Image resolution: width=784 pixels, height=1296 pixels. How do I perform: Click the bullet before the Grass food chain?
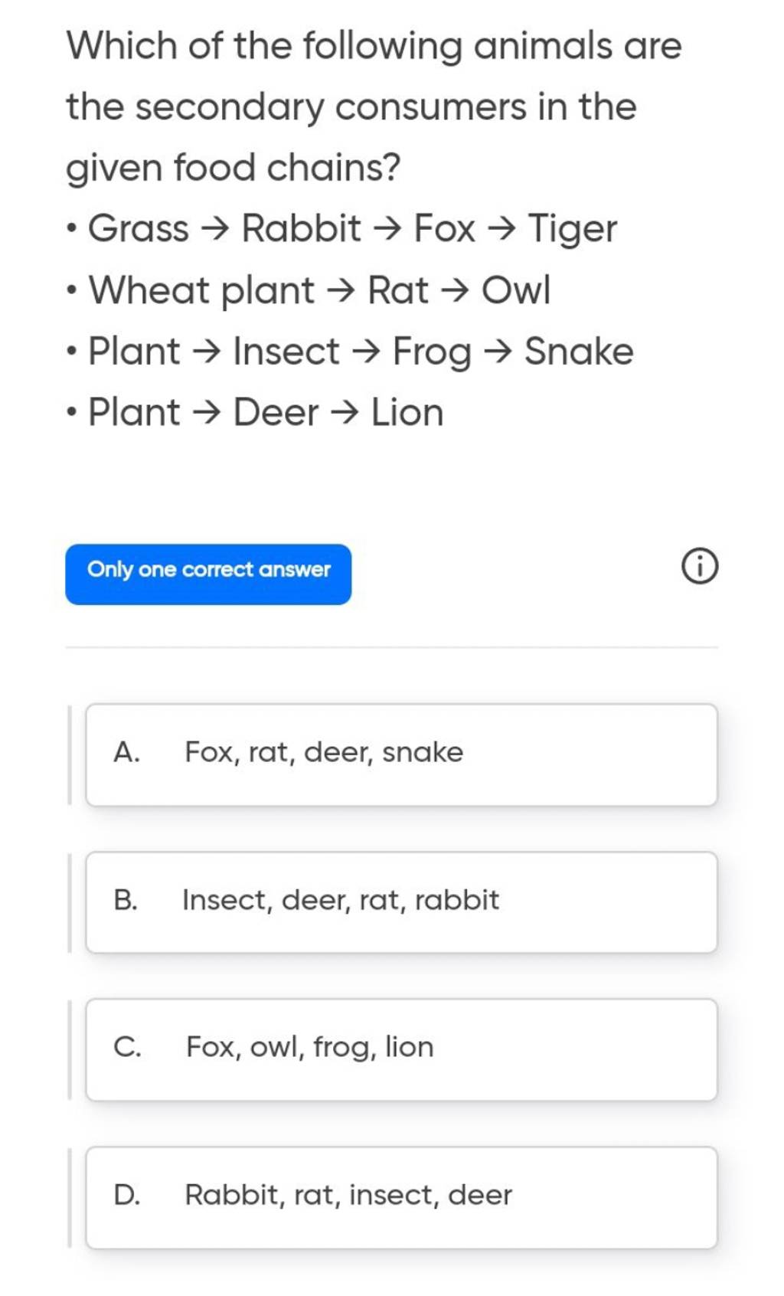[x=71, y=227]
